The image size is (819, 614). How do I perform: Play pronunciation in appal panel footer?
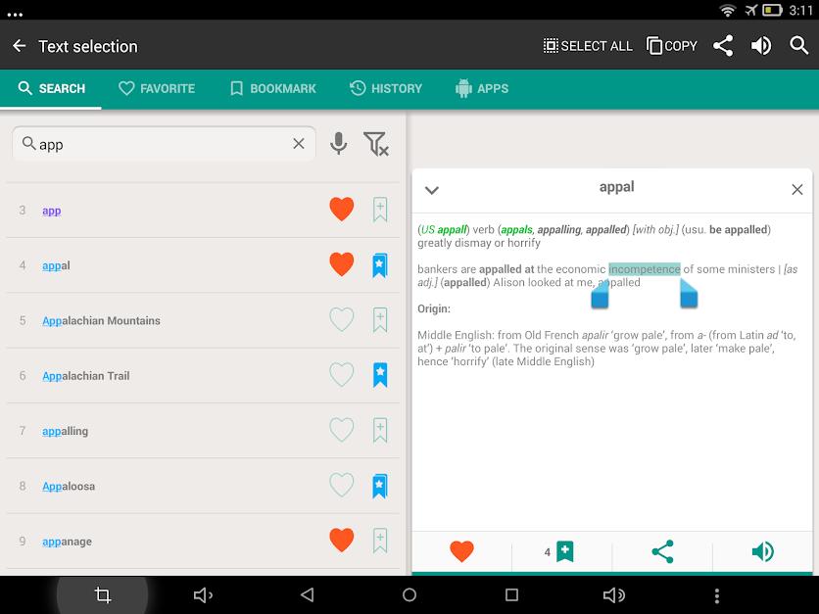click(762, 551)
